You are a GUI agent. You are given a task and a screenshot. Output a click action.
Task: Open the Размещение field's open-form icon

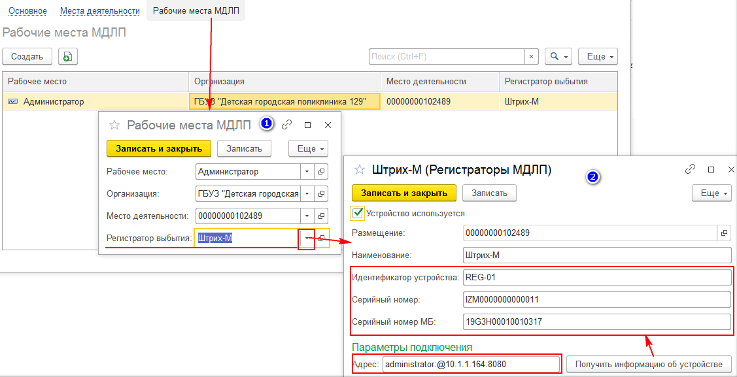(x=724, y=233)
